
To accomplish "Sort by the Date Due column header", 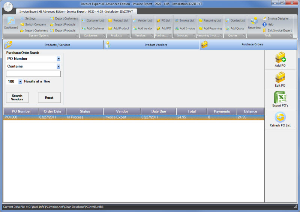I will click(159, 111).
